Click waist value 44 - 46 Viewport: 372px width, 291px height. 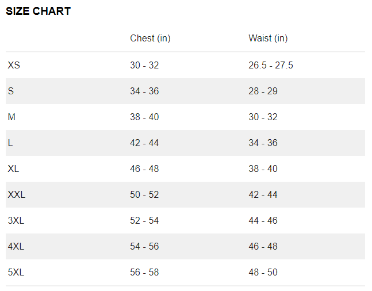(x=263, y=220)
